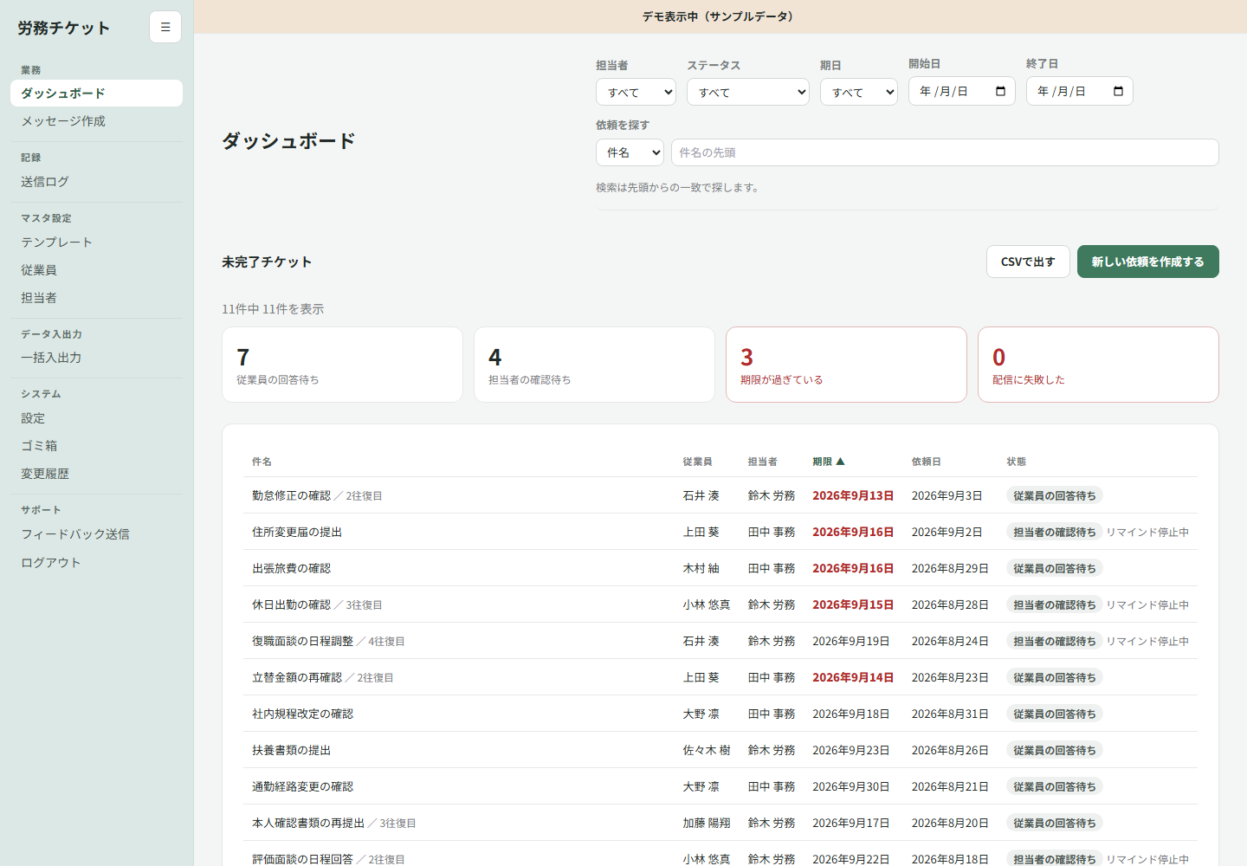Open ticket 社内規程改定の確認
1247x866 pixels.
click(302, 714)
